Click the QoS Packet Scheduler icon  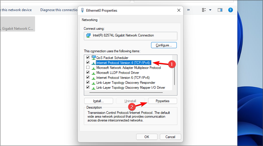click(x=94, y=58)
